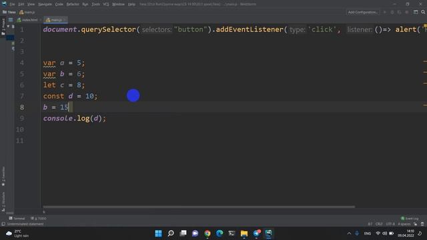The height and width of the screenshot is (240, 427).
Task: Click the cursor position 8:7 indicator
Action: pyautogui.click(x=370, y=224)
